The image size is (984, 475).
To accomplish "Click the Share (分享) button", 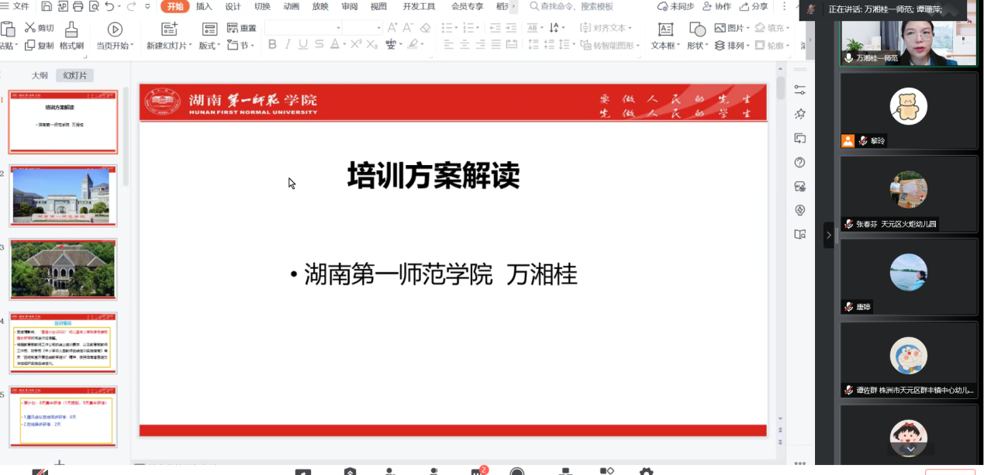I will coord(754,6).
